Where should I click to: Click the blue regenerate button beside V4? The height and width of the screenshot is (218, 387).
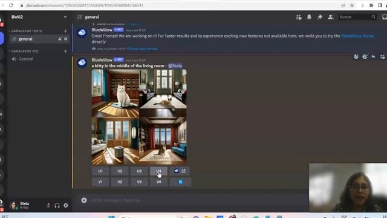(180, 182)
